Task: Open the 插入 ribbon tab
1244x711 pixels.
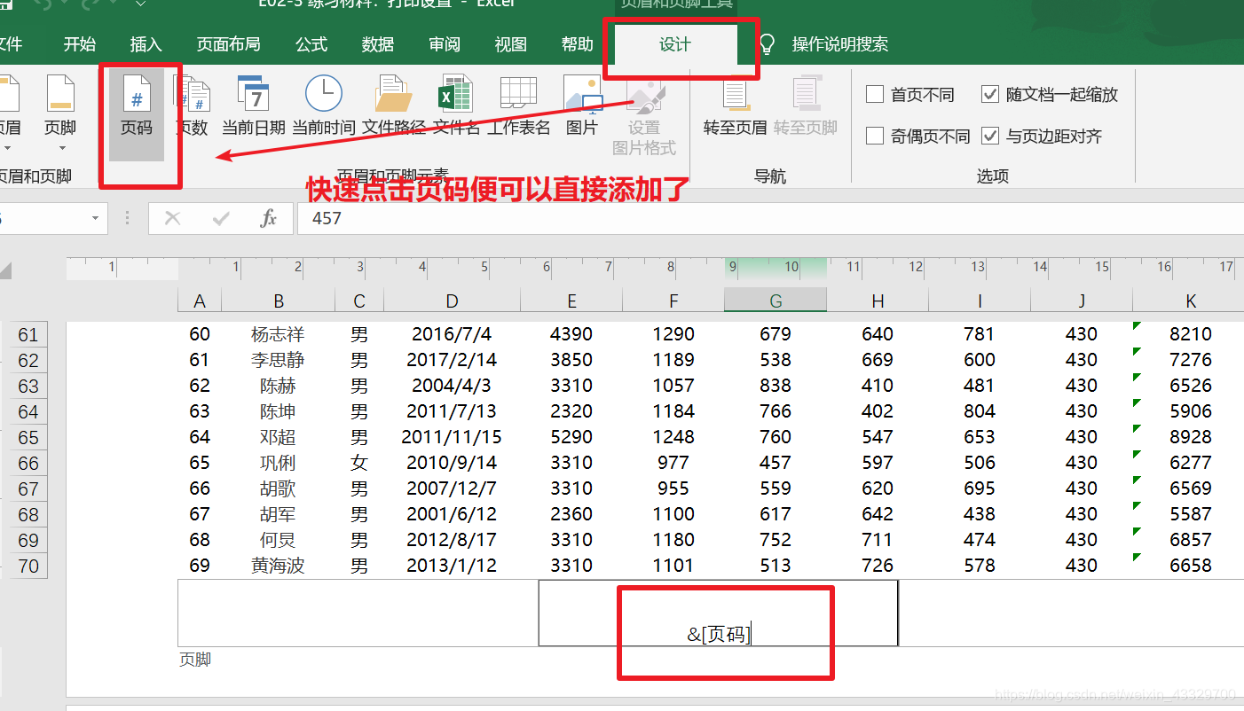Action: (146, 44)
